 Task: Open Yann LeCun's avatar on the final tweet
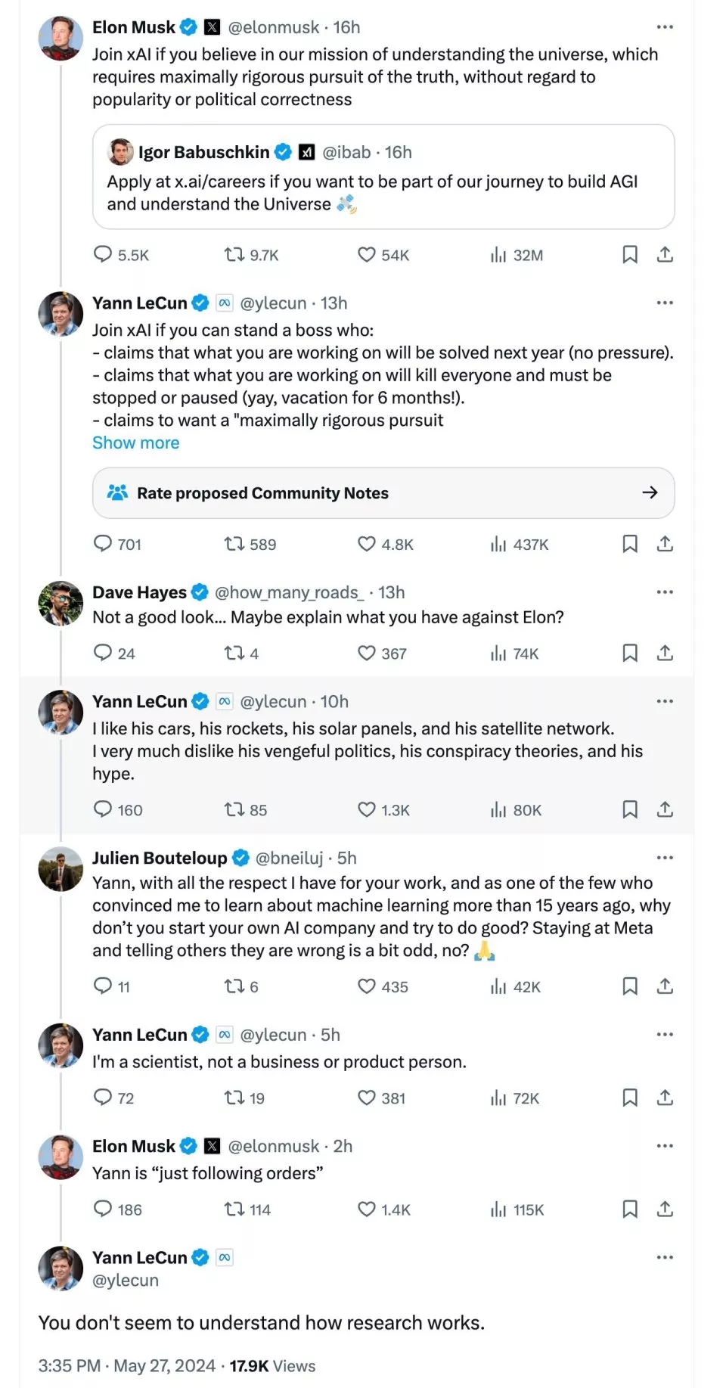60,1268
